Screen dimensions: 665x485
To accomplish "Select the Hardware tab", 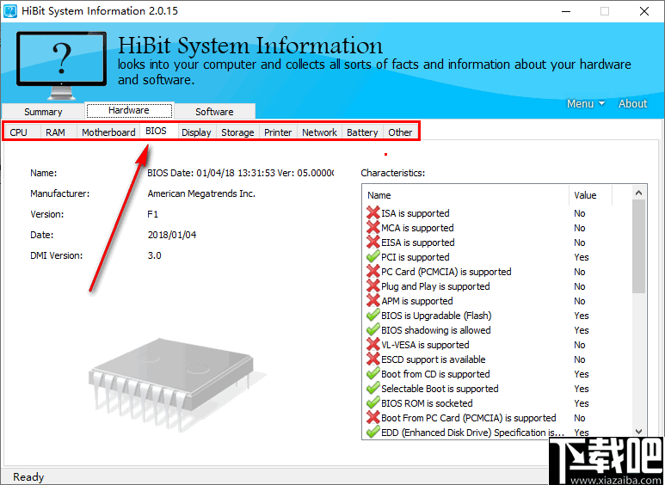I will coord(129,110).
